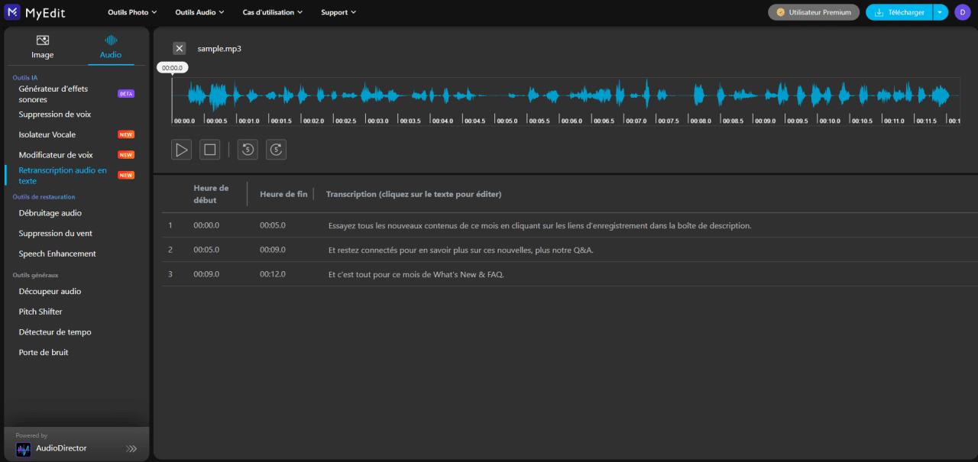Open the Cas d'utilisation menu

tap(273, 12)
